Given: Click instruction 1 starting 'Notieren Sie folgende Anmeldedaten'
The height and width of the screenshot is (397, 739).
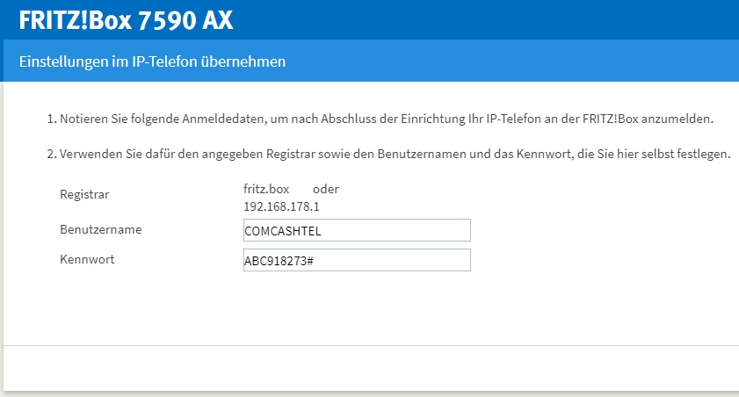Looking at the screenshot, I should [387, 119].
